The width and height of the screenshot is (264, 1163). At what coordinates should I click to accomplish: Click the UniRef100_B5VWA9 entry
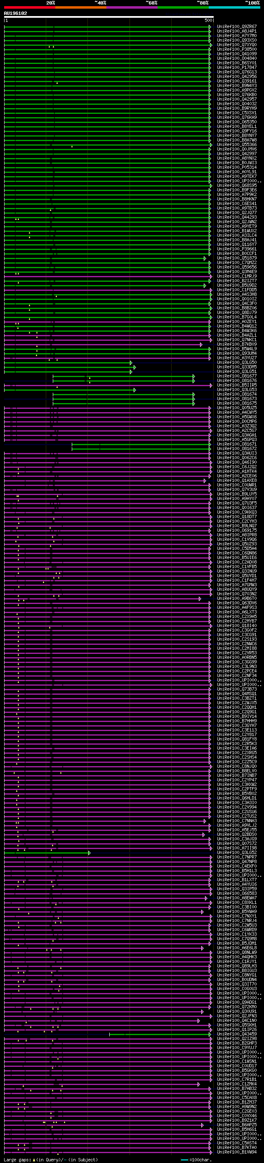click(x=237, y=911)
